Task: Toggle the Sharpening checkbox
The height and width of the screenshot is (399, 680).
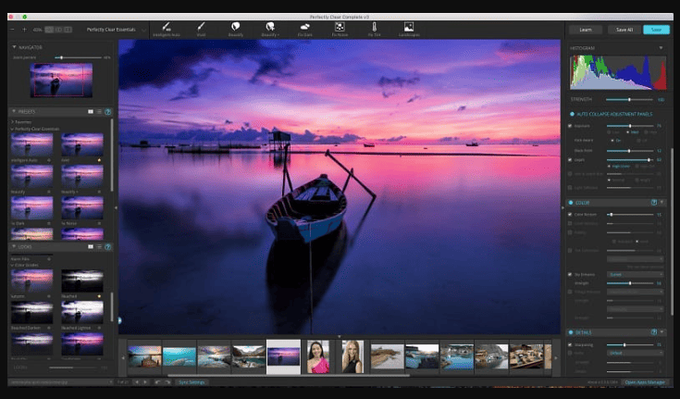Action: click(570, 344)
